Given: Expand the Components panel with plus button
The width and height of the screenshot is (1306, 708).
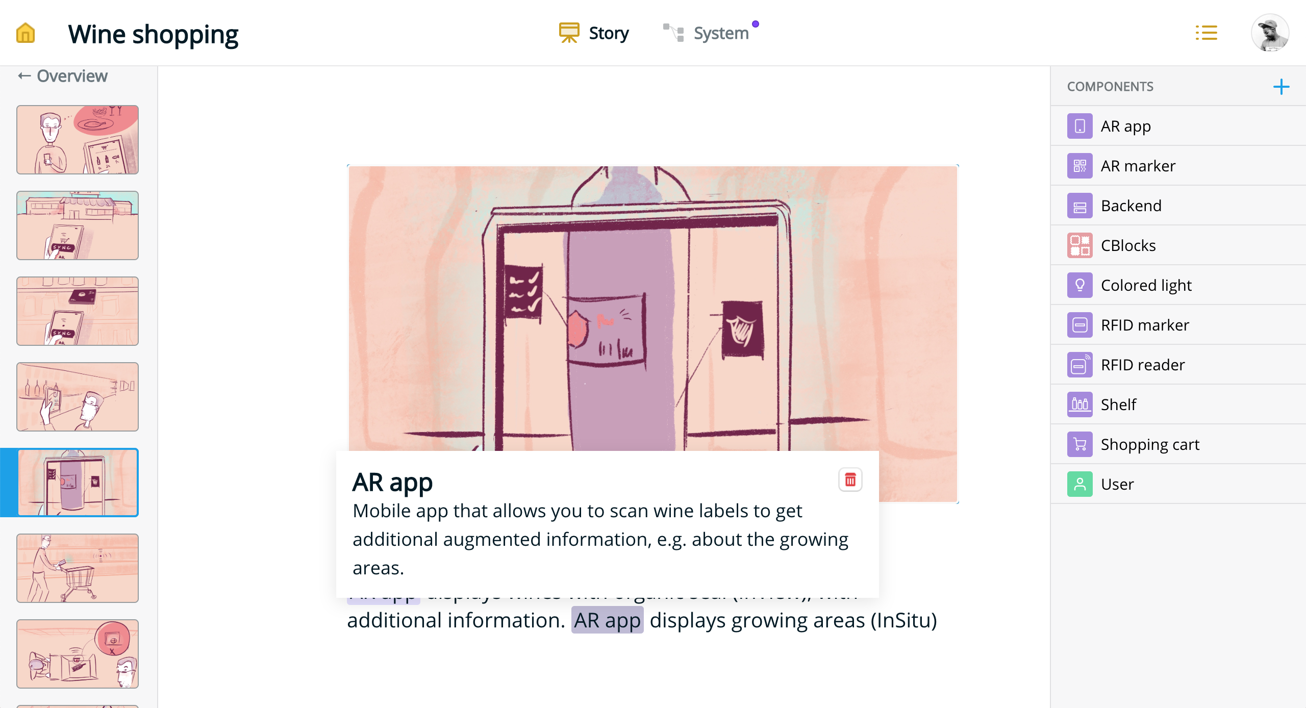Looking at the screenshot, I should point(1284,86).
